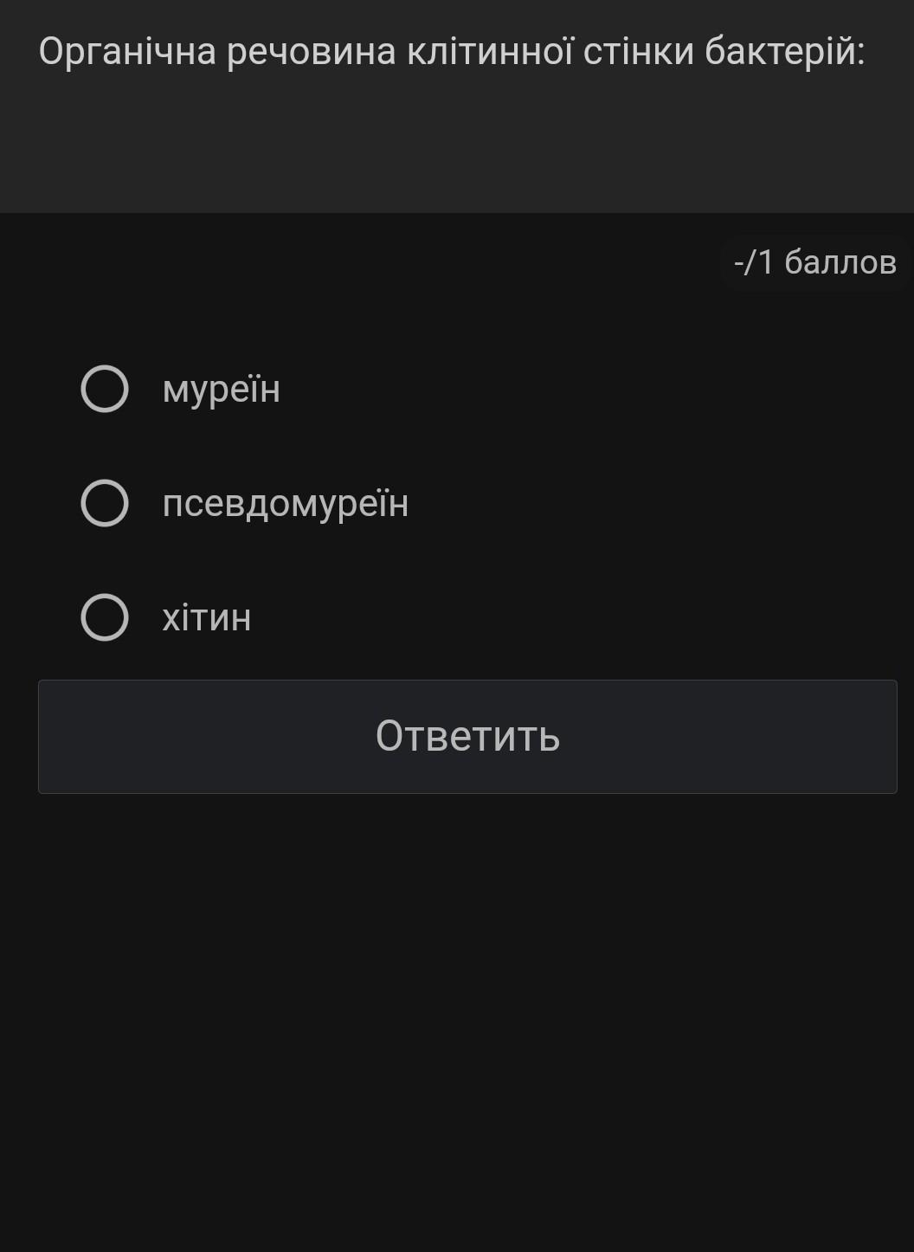Choose the last answer option circle
Screen dimensions: 914x1252
click(105, 617)
